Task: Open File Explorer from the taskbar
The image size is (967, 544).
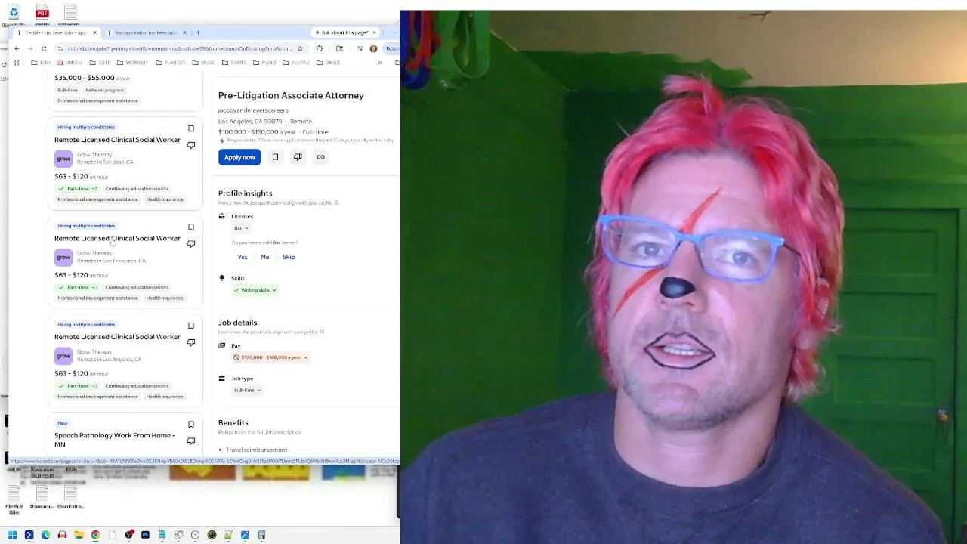Action: 79,535
